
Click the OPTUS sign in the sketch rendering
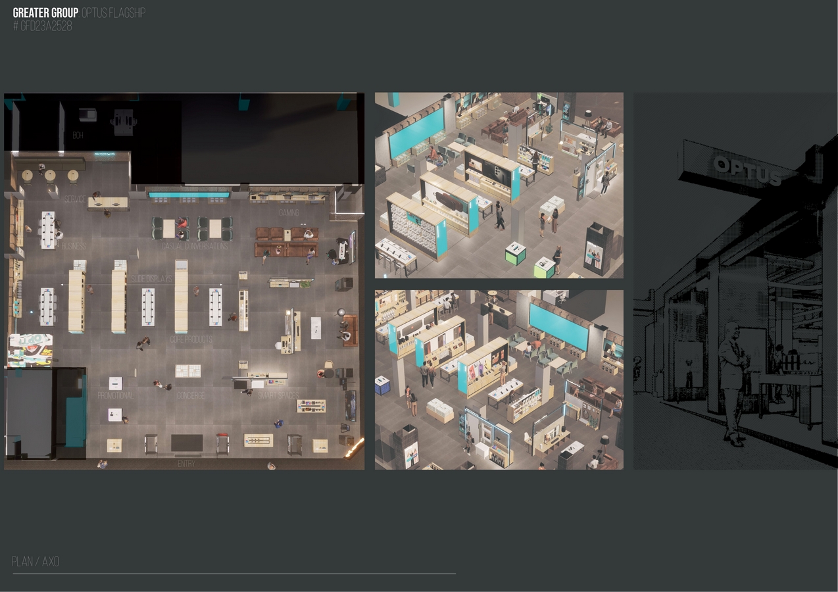click(747, 170)
